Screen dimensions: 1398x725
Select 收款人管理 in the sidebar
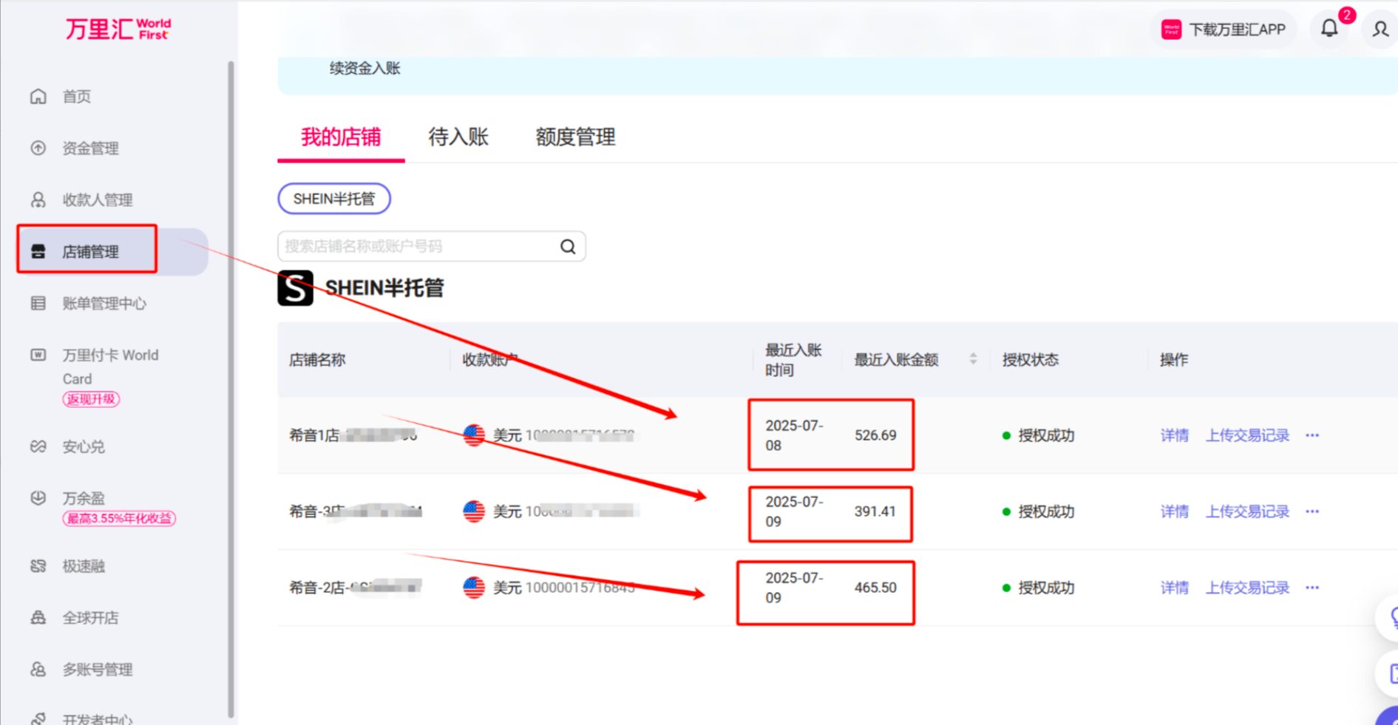pos(97,200)
